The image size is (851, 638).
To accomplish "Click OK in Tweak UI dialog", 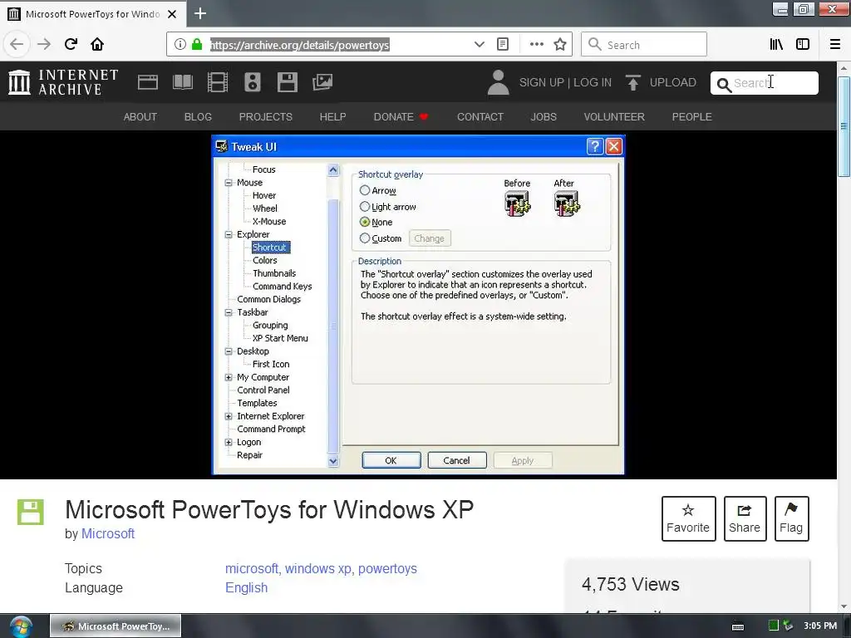I will [391, 460].
